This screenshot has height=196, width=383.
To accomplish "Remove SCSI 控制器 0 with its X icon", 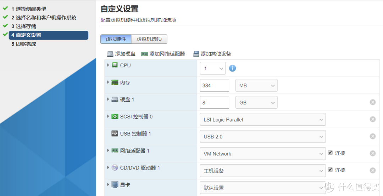I will [372, 119].
